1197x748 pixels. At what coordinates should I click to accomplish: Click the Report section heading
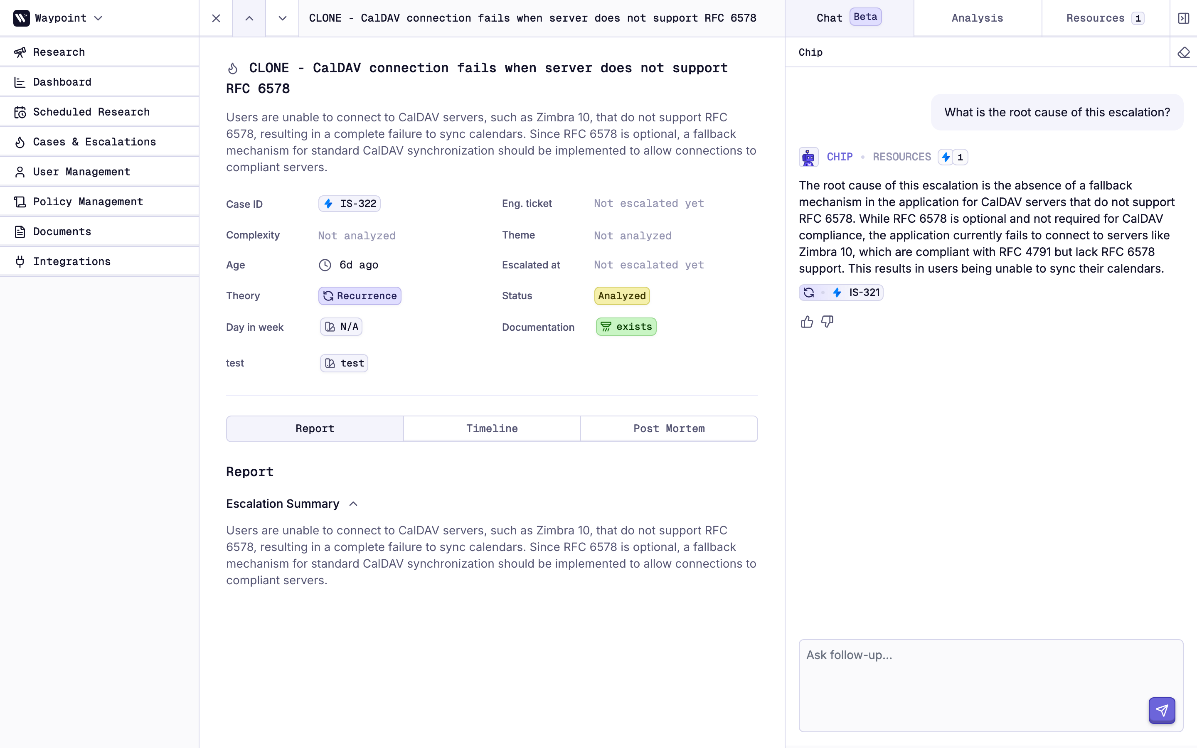pyautogui.click(x=250, y=472)
